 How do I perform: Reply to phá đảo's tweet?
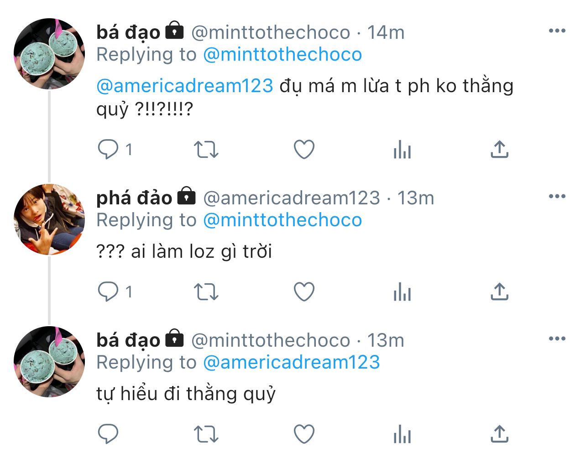click(108, 292)
